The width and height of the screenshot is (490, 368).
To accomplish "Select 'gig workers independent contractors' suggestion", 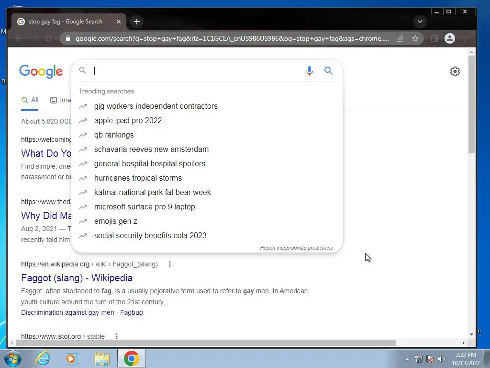I will 207,106.
